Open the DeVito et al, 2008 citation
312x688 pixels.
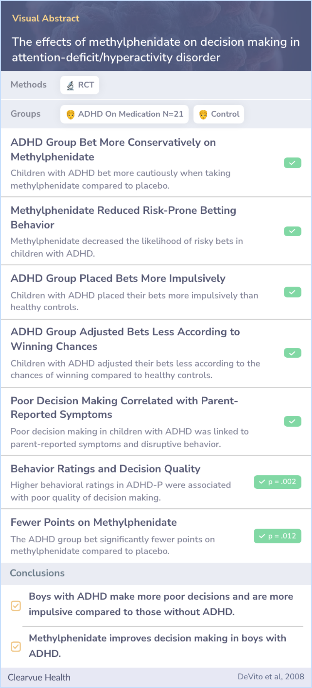tap(271, 677)
